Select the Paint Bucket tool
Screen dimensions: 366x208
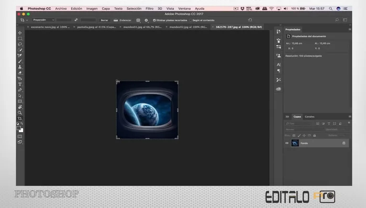pyautogui.click(x=20, y=79)
